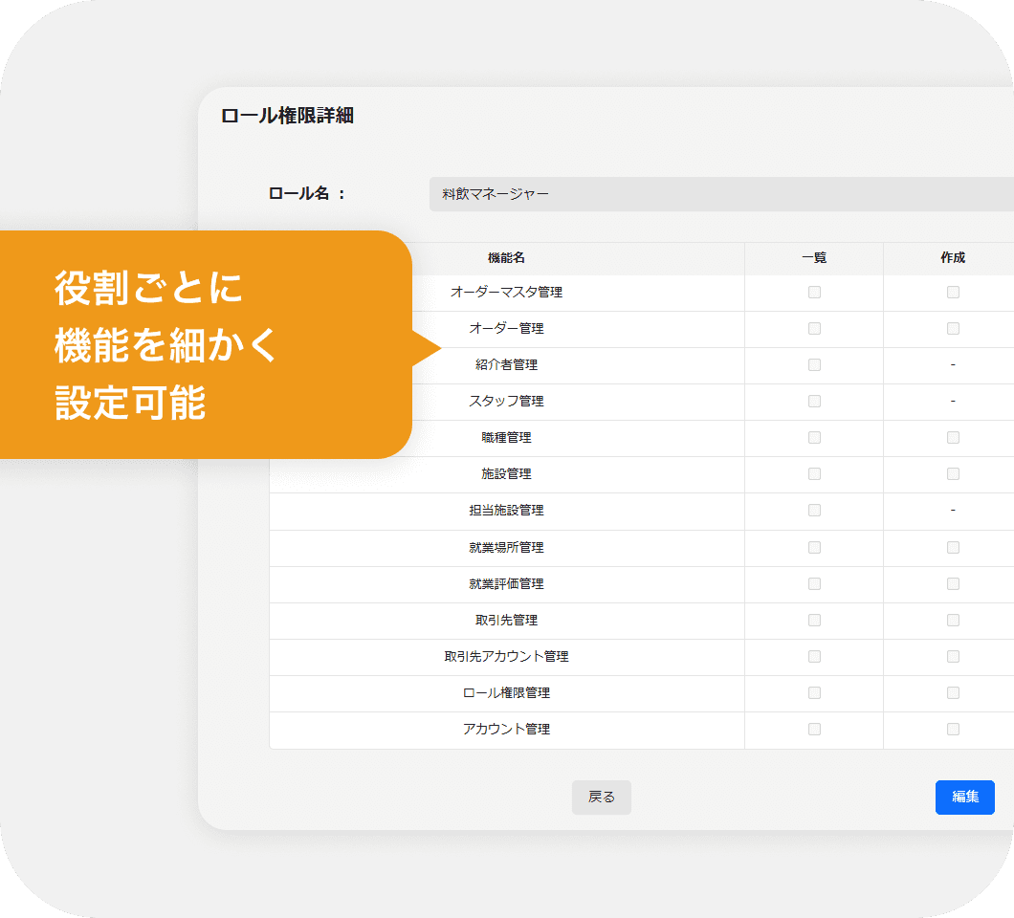Screen dimensions: 1014x918
Task: Enable 一覧 permission for 取引先管理
Action: [x=814, y=621]
